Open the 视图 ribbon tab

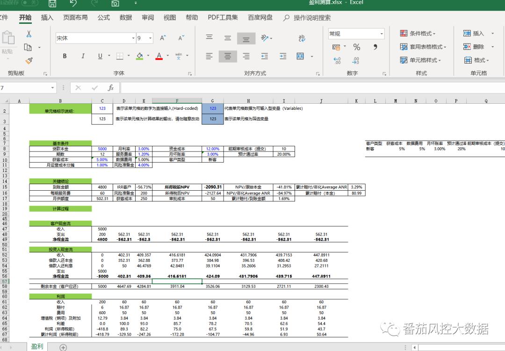click(170, 18)
